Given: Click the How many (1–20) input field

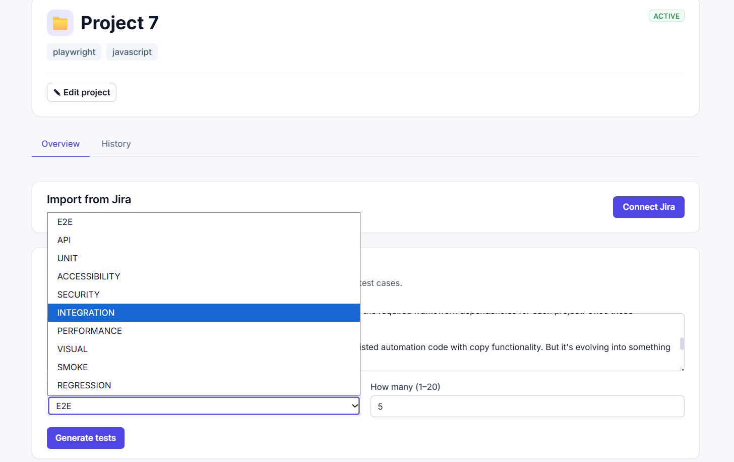Looking at the screenshot, I should coord(527,407).
